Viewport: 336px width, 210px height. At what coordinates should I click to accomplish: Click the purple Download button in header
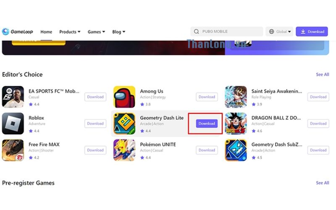pos(312,31)
